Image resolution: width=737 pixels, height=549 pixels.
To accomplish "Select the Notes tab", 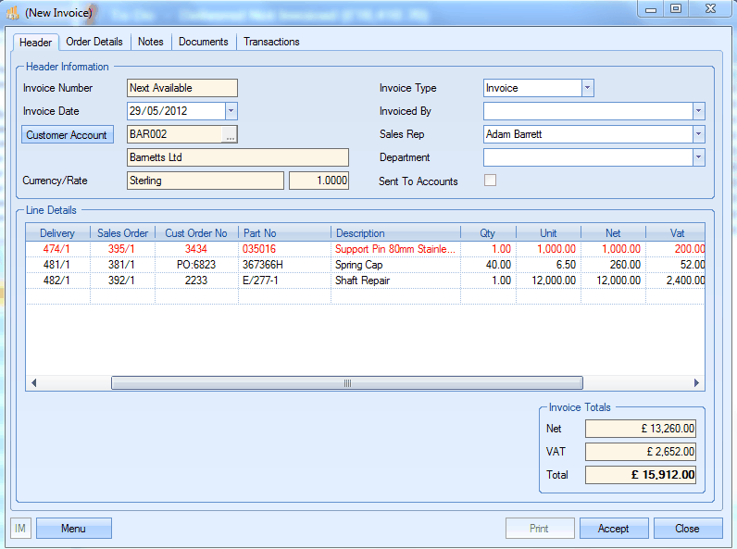I will tap(150, 42).
